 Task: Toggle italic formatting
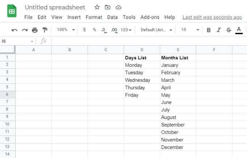219,30
